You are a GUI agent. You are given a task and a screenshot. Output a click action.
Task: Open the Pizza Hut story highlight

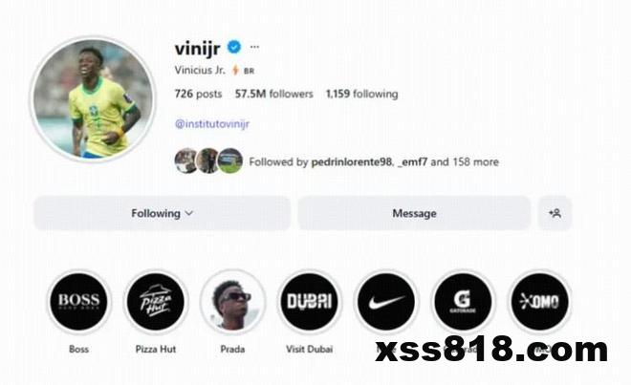(156, 302)
